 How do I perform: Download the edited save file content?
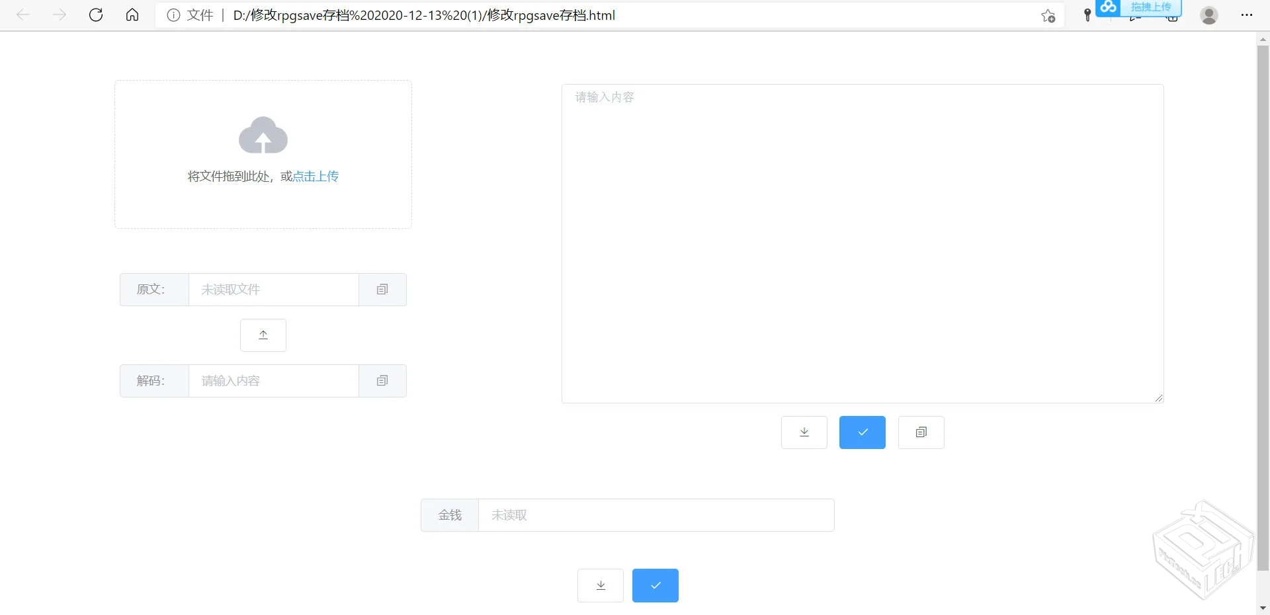point(803,432)
